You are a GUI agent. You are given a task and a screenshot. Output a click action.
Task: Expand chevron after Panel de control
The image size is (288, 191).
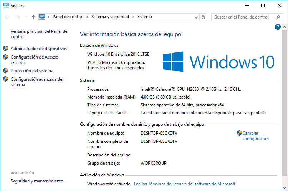[88, 17]
